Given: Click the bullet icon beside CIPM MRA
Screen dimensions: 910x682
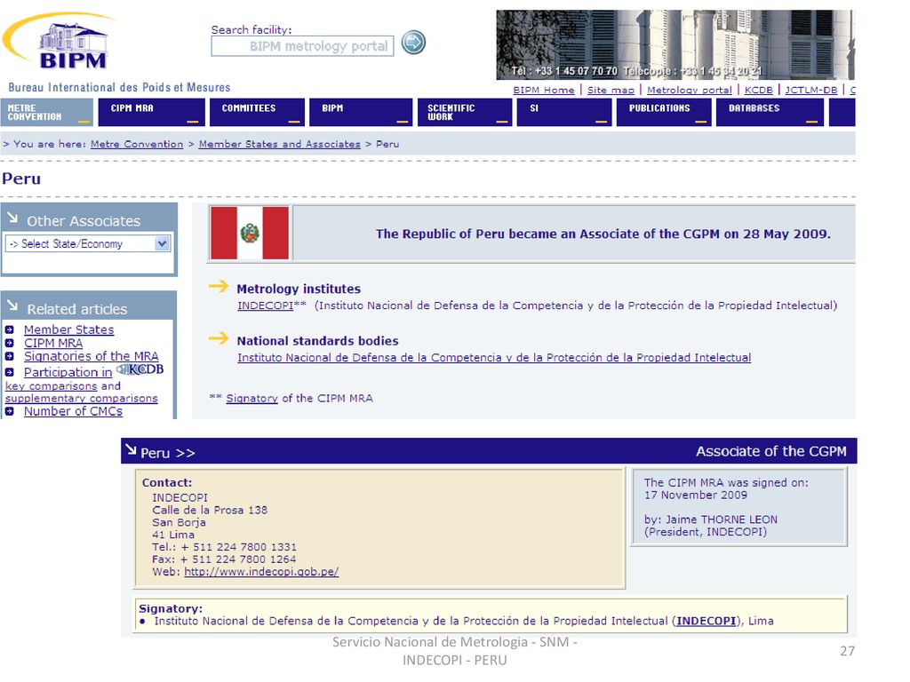Looking at the screenshot, I should click(9, 344).
